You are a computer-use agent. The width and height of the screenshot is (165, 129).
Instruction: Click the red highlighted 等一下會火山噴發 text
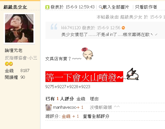84,77
